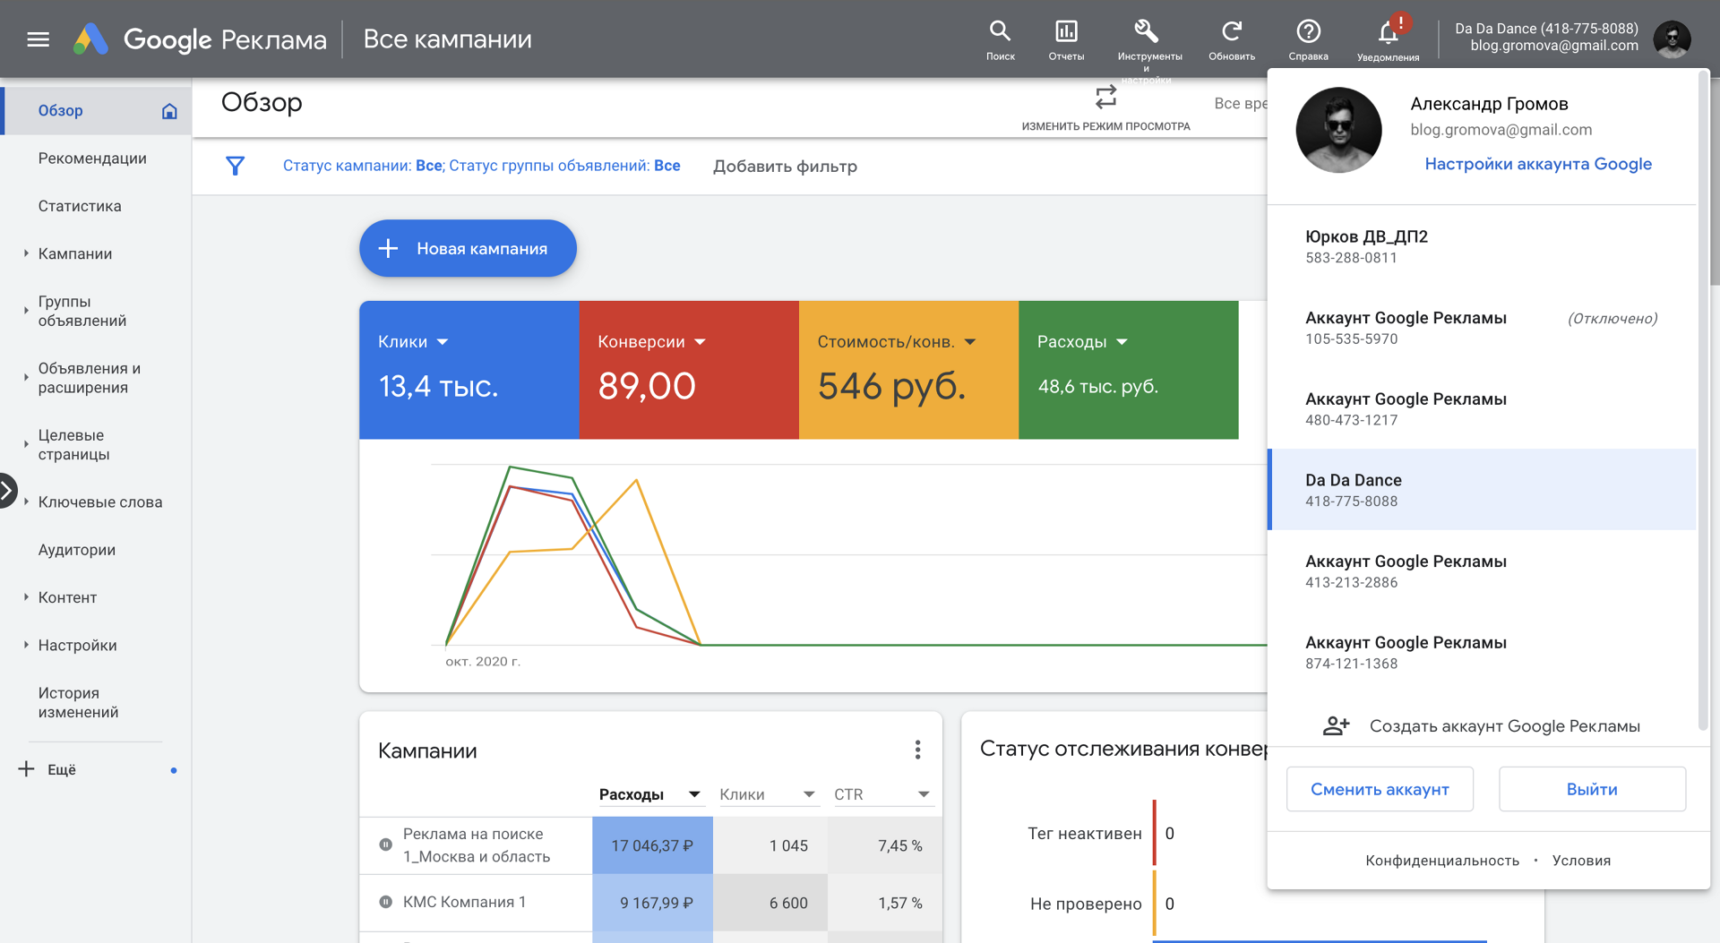
Task: Open the Кампании card three-dot menu
Action: (917, 750)
